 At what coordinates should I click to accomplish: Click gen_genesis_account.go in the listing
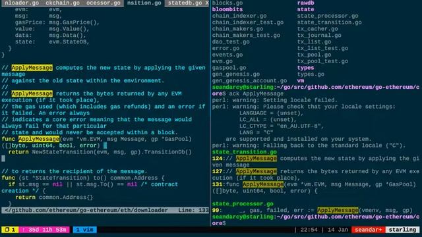pos(249,80)
